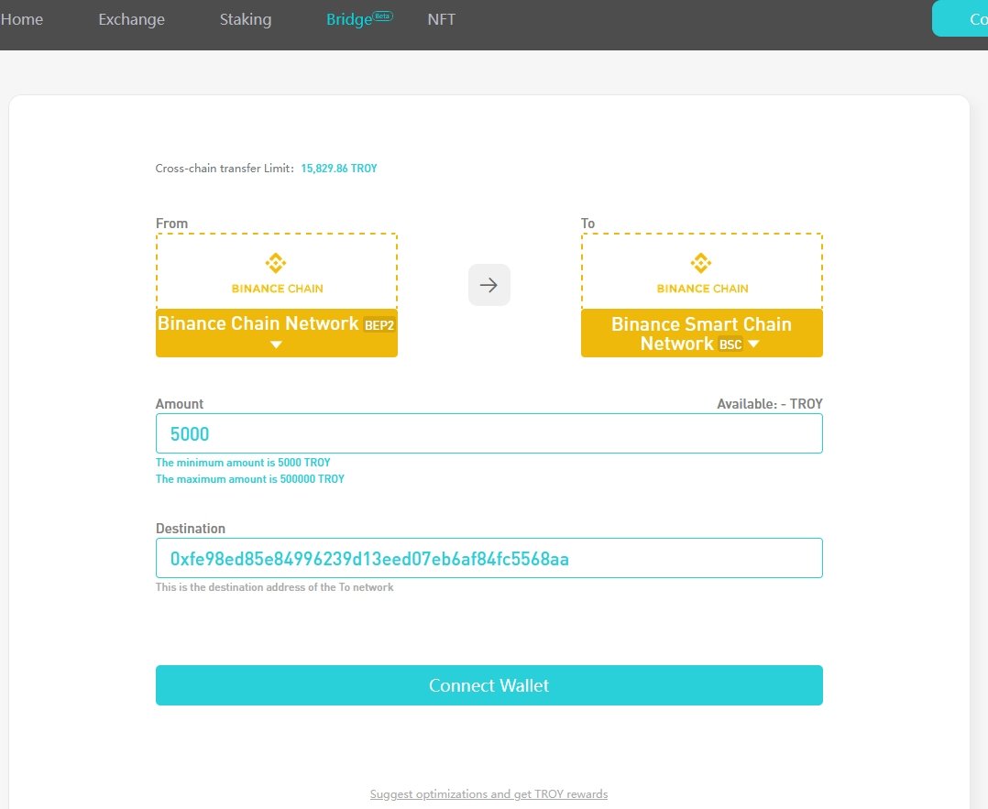Screen dimensions: 988x809
Task: Follow the Suggest optimizations TROY rewards link
Action: [x=489, y=794]
